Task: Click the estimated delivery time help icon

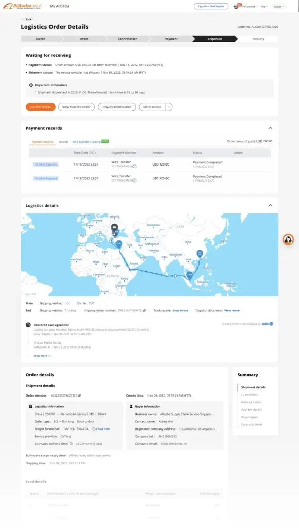Action: 71,444
